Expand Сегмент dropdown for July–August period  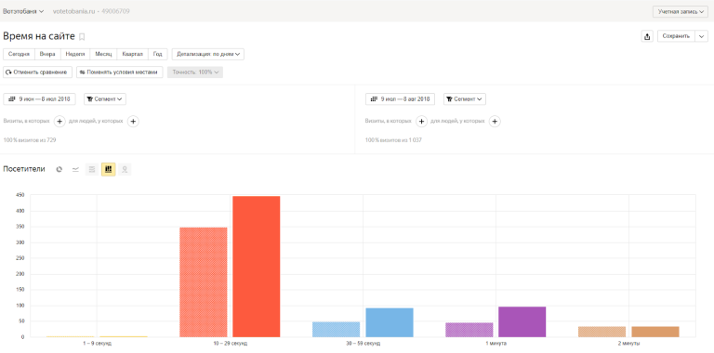pyautogui.click(x=465, y=98)
